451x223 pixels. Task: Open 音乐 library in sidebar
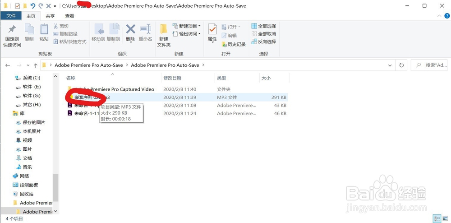click(23, 167)
